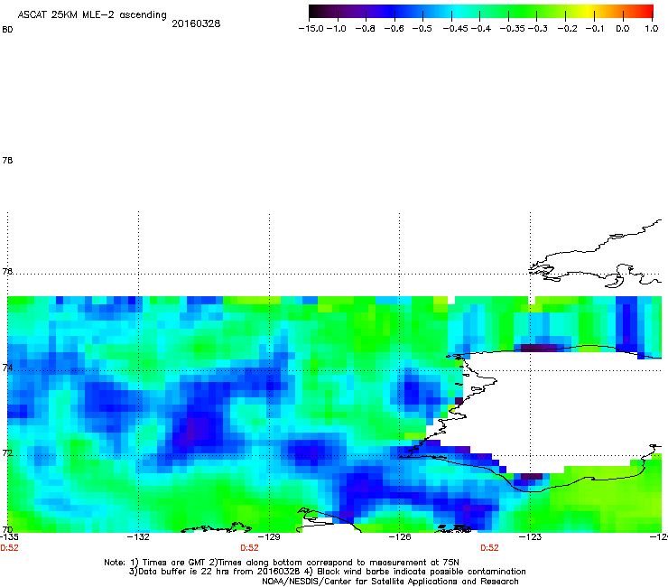Select the -0.3 color scale value
The width and height of the screenshot is (668, 587).
538,29
